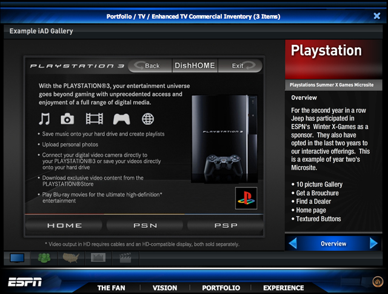Click the red Playstation title banner
Image resolution: width=388 pixels, height=294 pixels.
click(333, 59)
